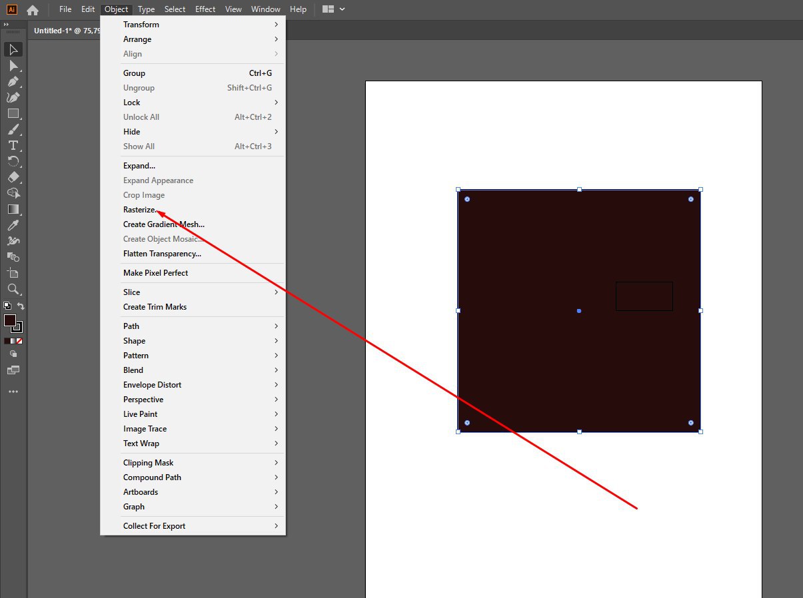The width and height of the screenshot is (803, 598).
Task: Set the fill to None swatch
Action: (x=20, y=341)
